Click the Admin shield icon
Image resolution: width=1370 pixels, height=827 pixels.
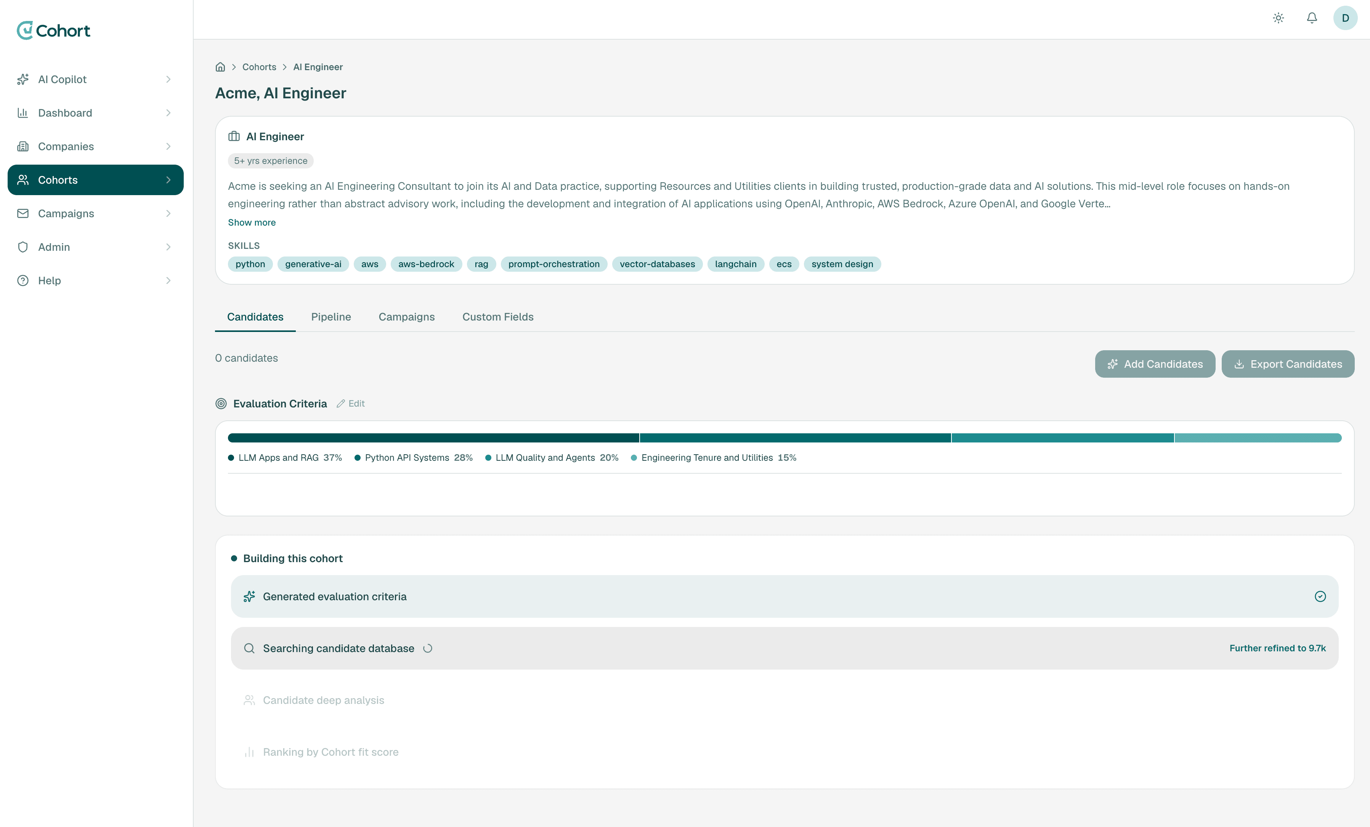point(23,247)
